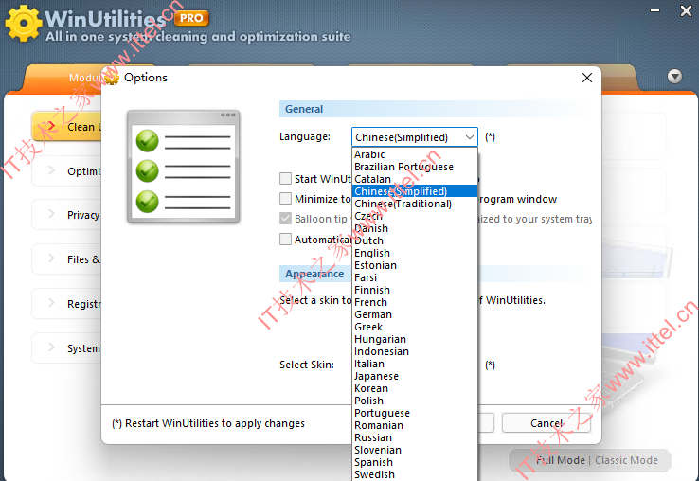Switch to Classic Mode view
Screen dimensions: 699x481
pos(626,460)
